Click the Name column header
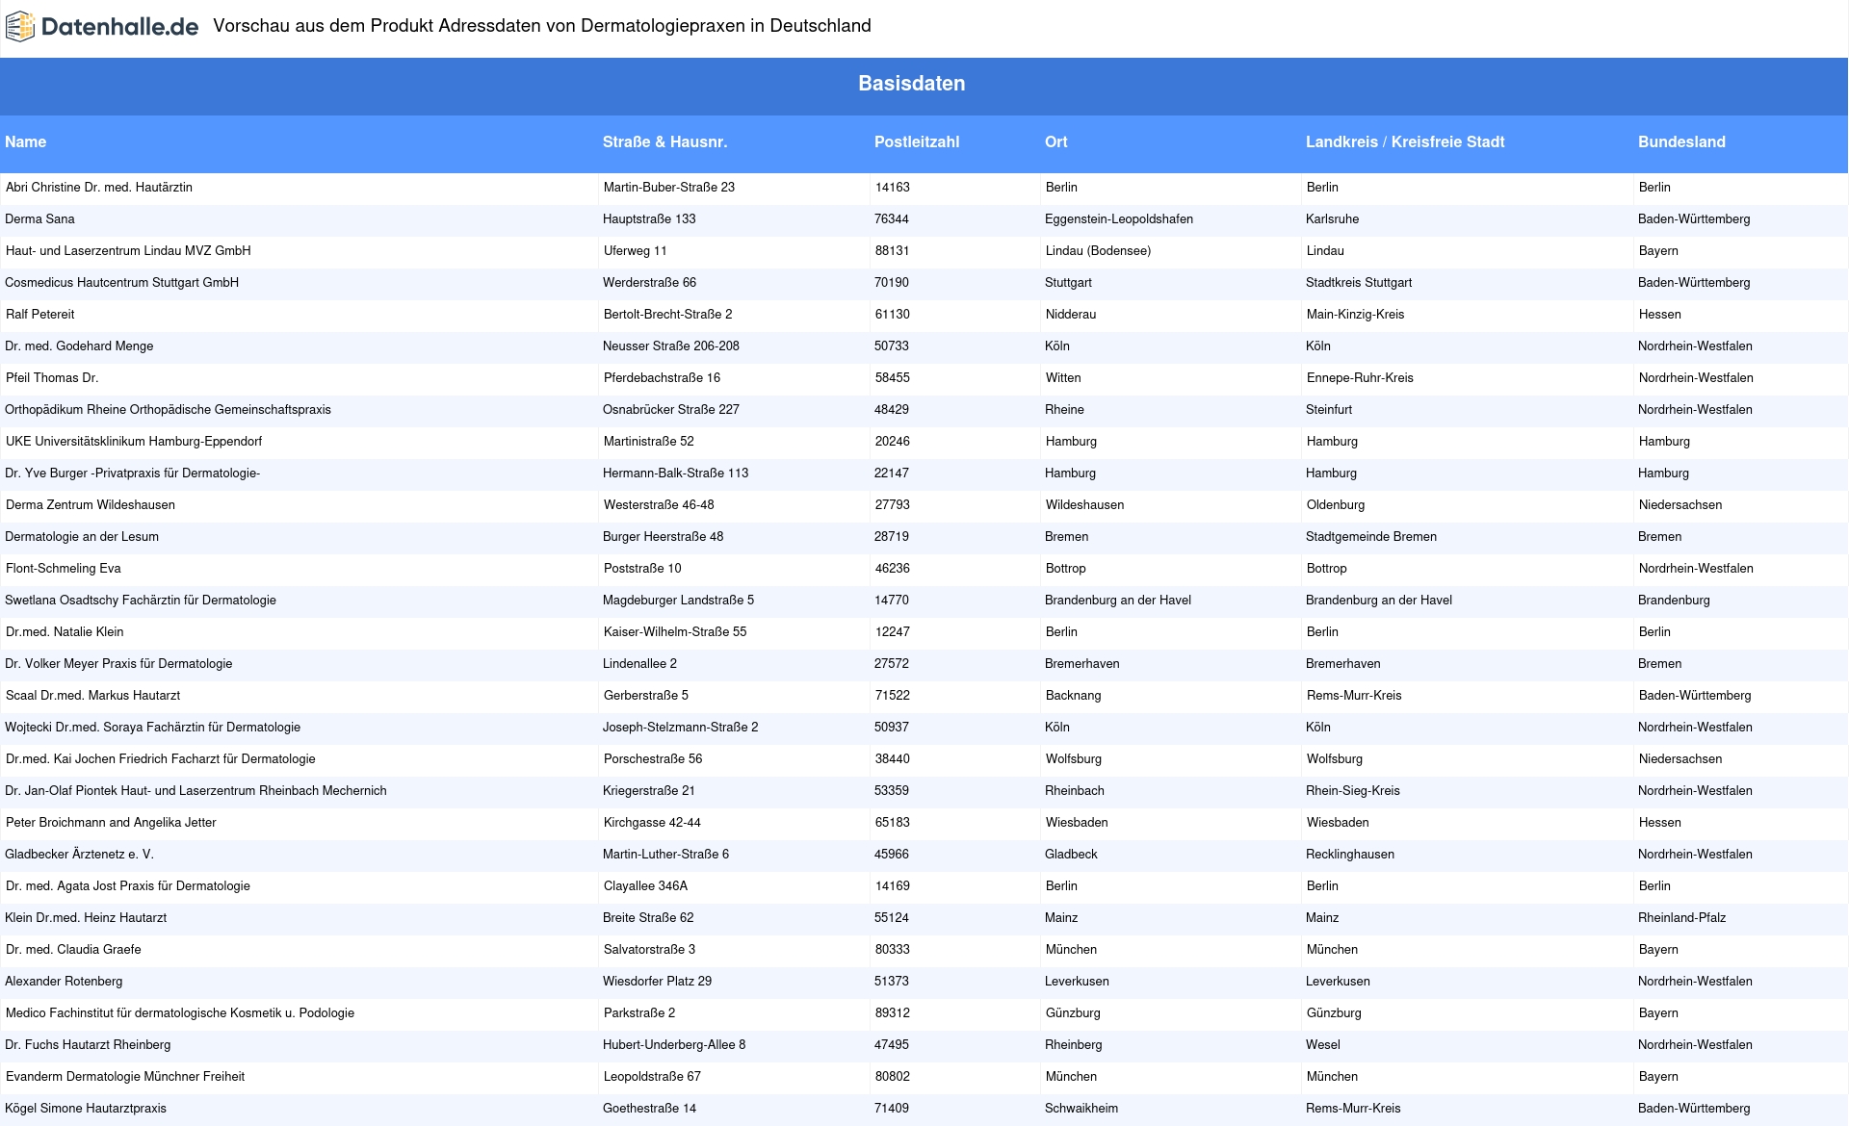Image resolution: width=1849 pixels, height=1126 pixels. point(26,141)
